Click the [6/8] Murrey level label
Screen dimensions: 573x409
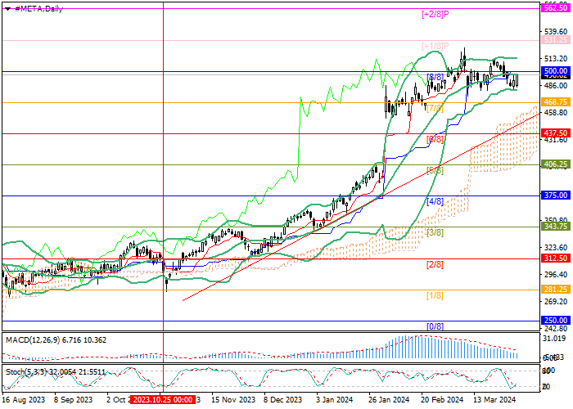435,139
